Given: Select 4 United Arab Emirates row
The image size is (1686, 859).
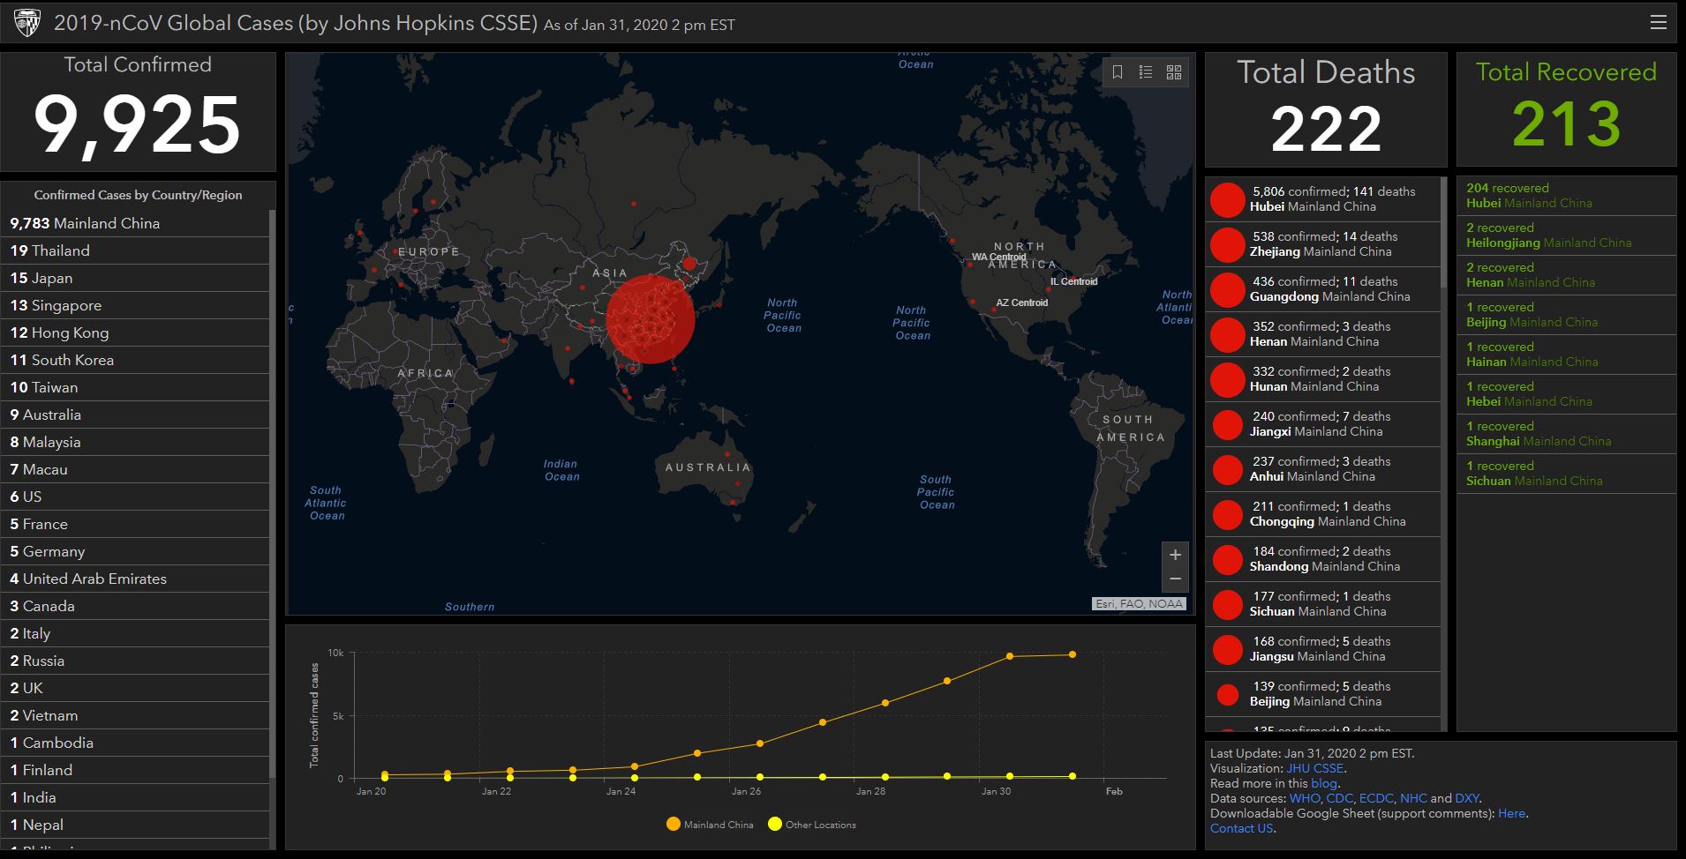Looking at the screenshot, I should 135,579.
